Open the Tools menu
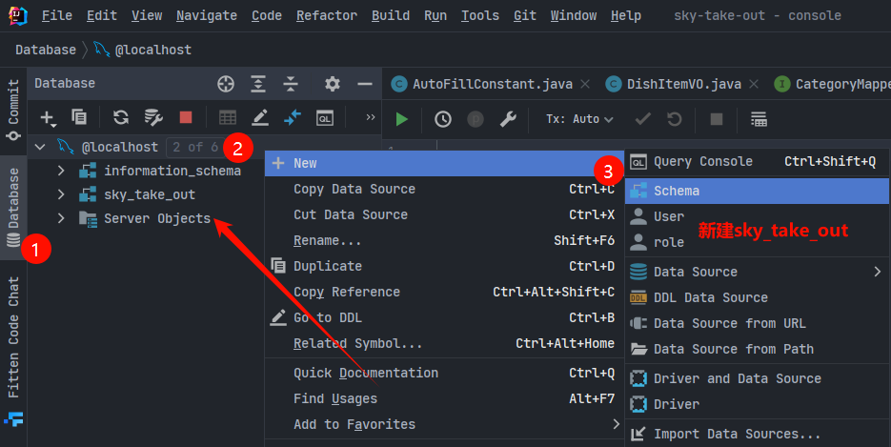Image resolution: width=891 pixels, height=447 pixels. [479, 15]
